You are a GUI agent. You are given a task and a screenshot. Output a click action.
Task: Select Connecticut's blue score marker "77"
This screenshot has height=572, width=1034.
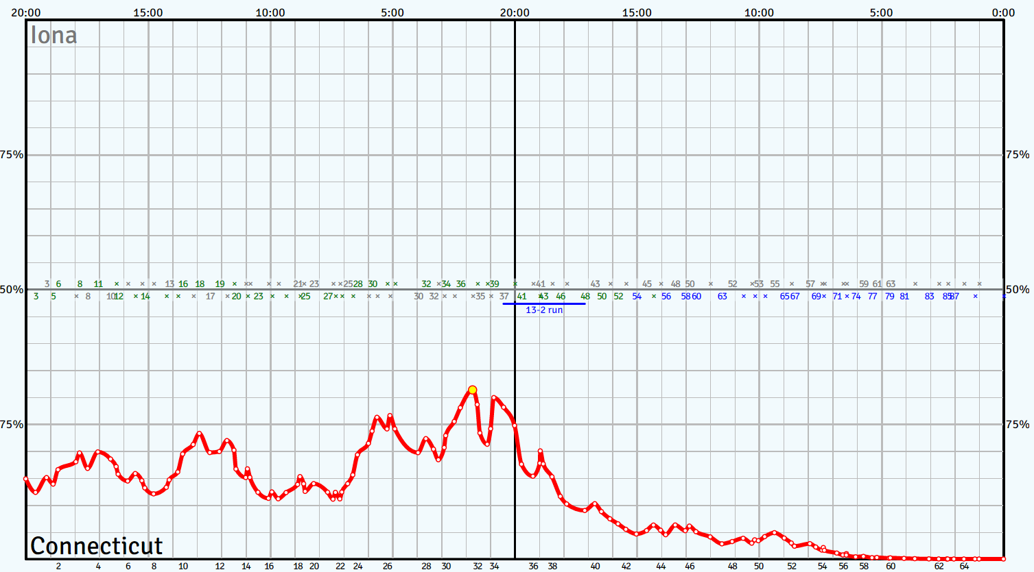(872, 297)
